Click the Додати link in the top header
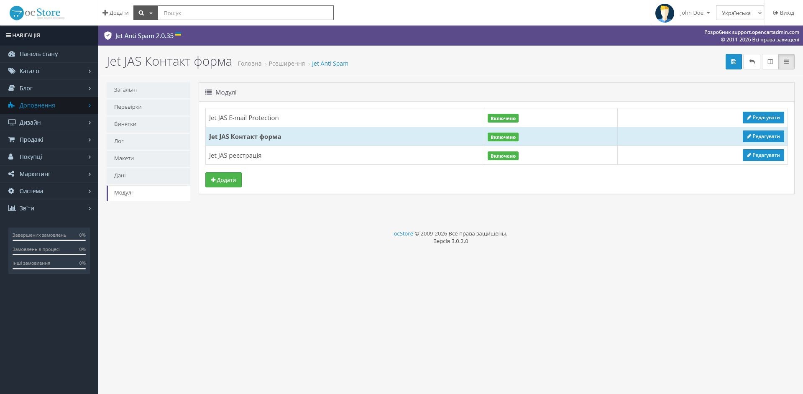The image size is (803, 394). point(115,13)
